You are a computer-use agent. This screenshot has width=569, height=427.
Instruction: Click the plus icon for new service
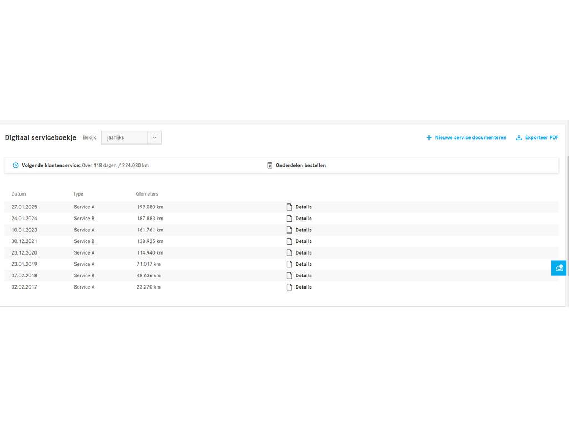(428, 138)
